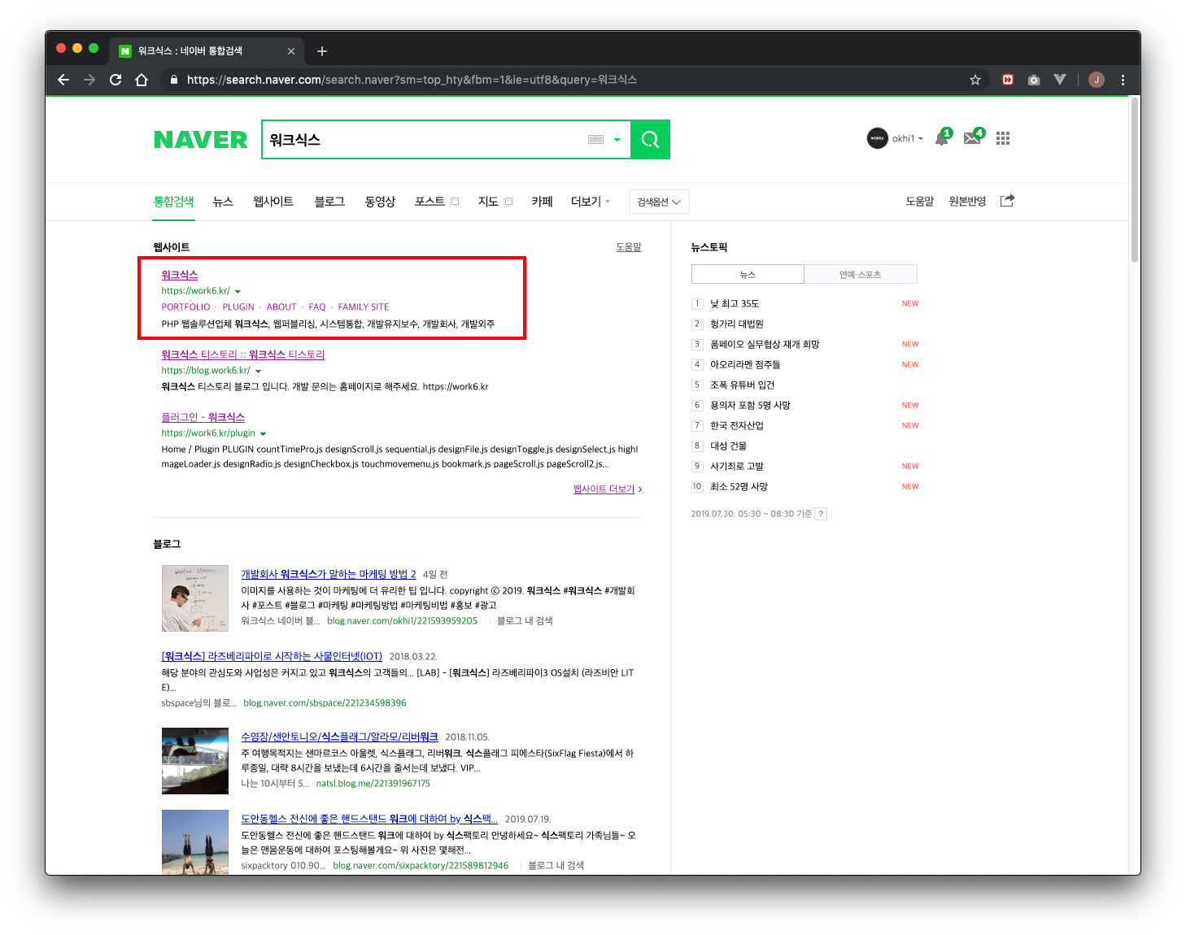
Task: Bookmark this page with the star icon
Action: [x=975, y=80]
